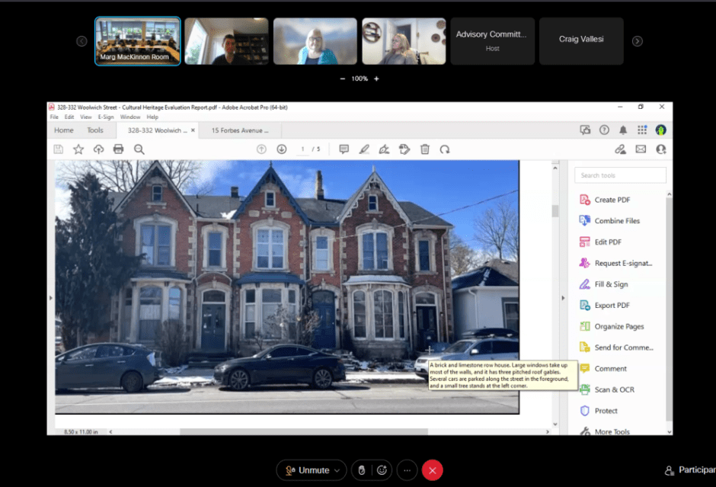Add a sticky note comment
The image size is (716, 487).
(344, 149)
